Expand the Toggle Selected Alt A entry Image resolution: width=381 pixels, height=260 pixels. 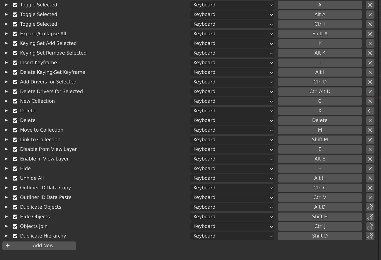6,14
